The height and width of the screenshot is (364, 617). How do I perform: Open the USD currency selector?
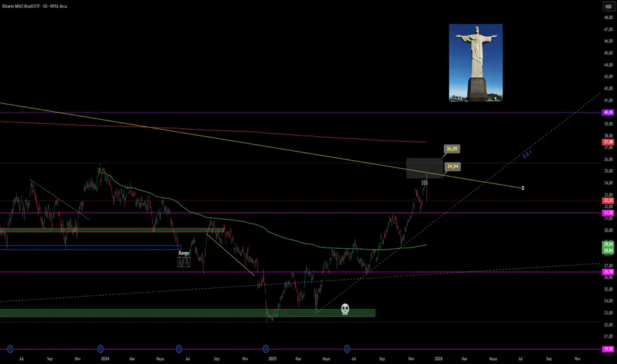click(x=608, y=7)
